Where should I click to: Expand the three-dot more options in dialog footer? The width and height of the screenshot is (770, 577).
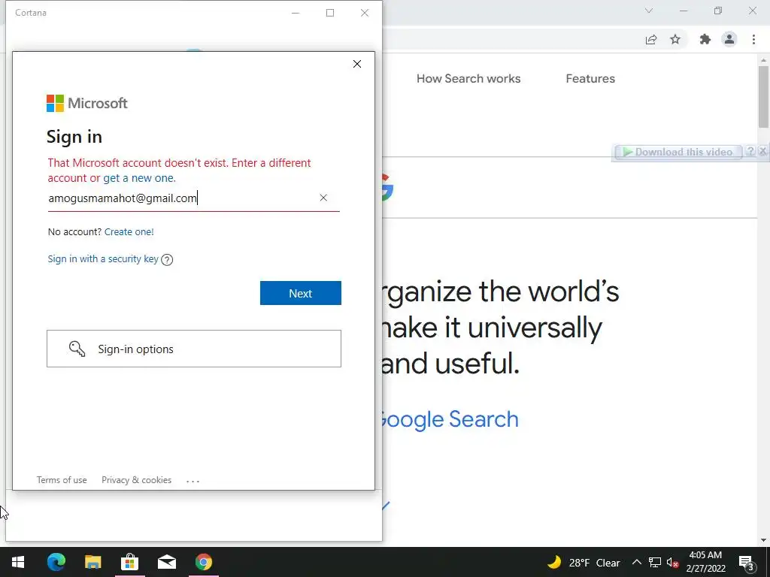click(193, 481)
